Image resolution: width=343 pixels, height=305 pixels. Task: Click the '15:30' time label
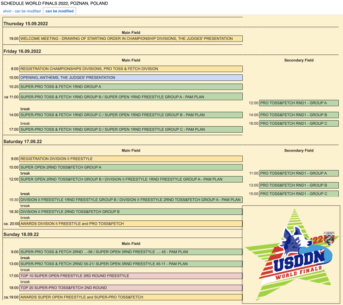click(14, 200)
